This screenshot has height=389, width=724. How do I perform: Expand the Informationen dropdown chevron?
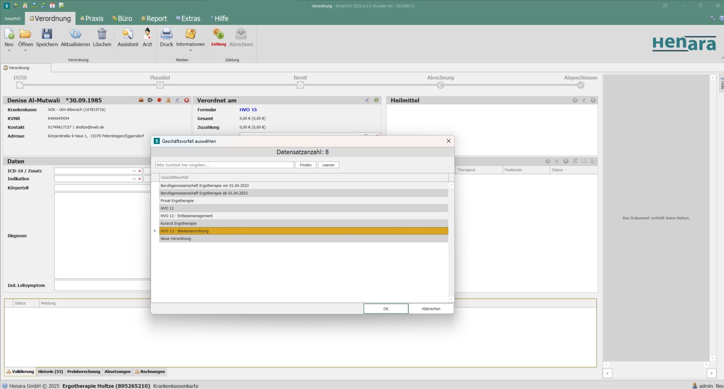click(x=190, y=50)
